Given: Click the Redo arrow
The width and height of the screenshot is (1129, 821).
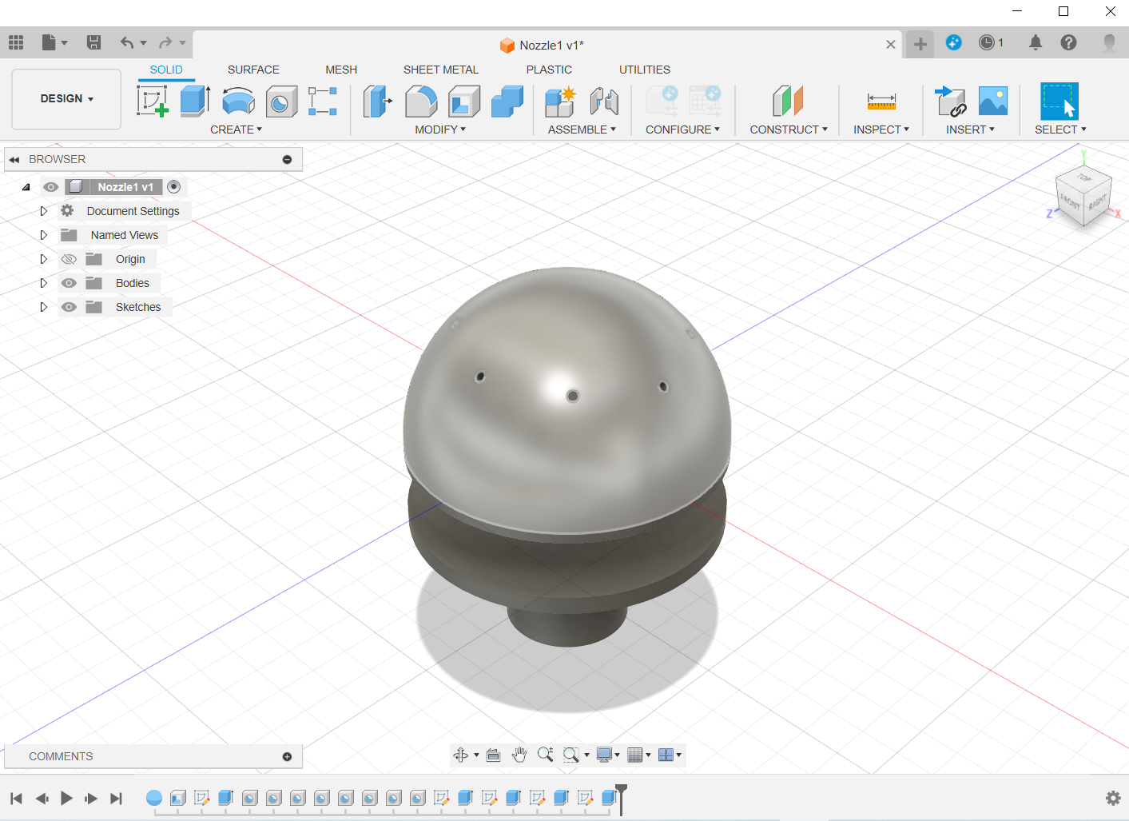Looking at the screenshot, I should click(x=165, y=42).
